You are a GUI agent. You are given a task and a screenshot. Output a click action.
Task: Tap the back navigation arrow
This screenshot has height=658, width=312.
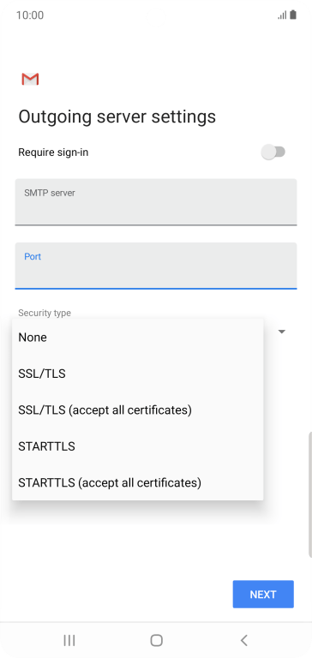pyautogui.click(x=243, y=640)
